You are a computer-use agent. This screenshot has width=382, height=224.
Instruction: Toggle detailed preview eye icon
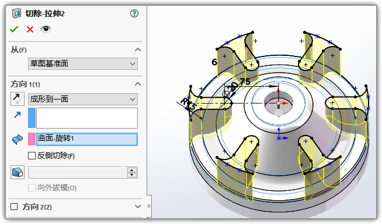pos(46,29)
